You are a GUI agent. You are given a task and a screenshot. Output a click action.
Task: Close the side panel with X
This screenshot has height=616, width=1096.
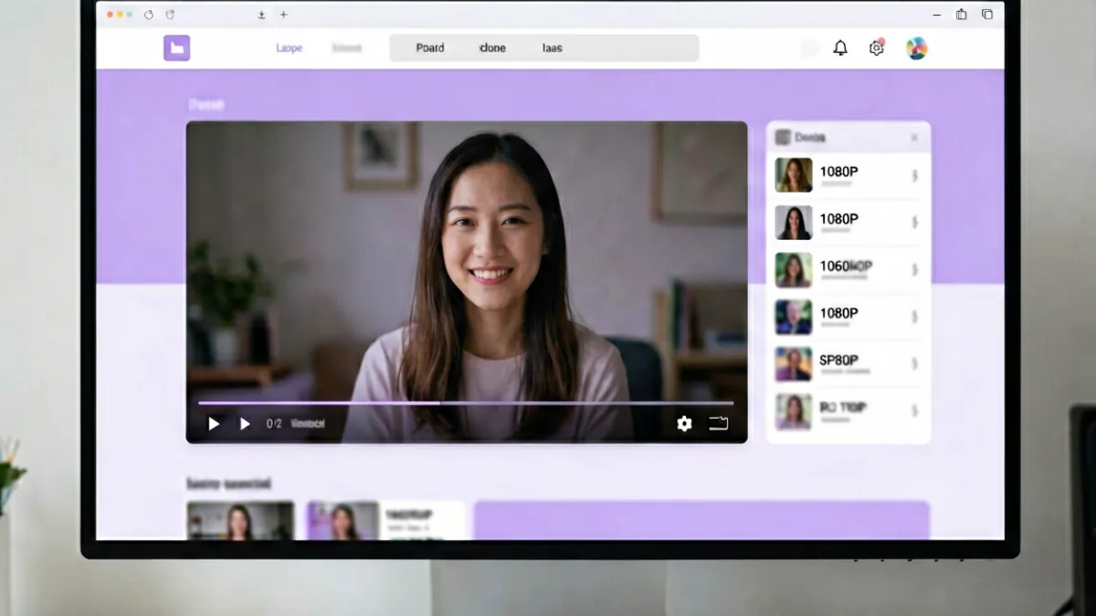tap(914, 138)
